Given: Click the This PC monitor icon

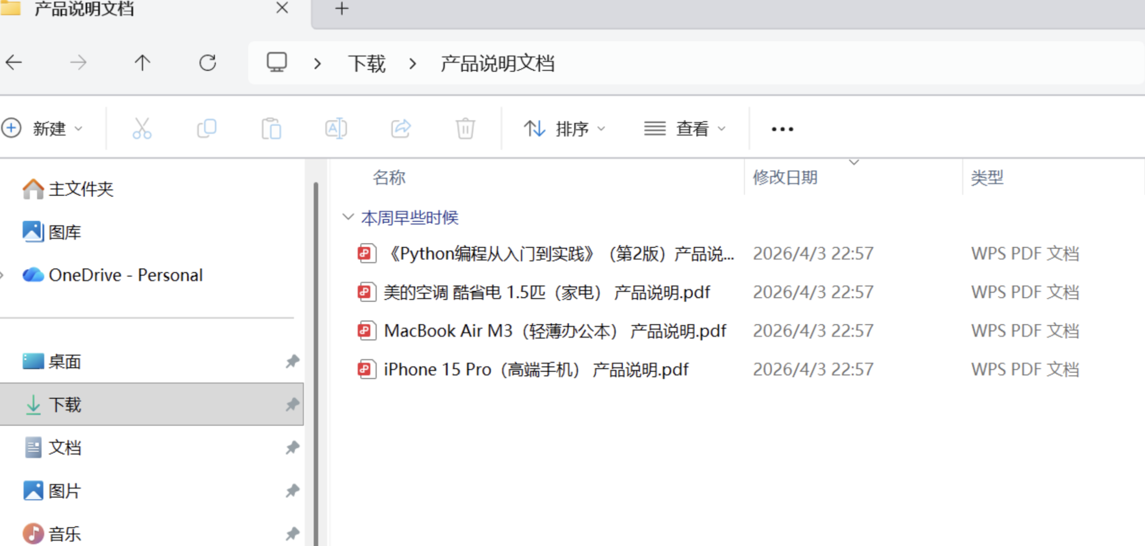Looking at the screenshot, I should click(277, 62).
